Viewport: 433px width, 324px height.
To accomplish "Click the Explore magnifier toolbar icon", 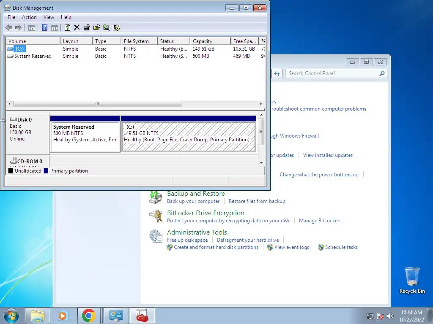I will pos(106,27).
